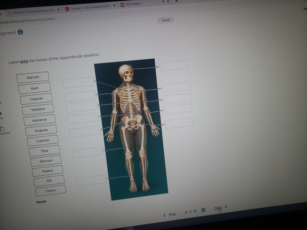Advance to the next question with Next

click(x=218, y=207)
